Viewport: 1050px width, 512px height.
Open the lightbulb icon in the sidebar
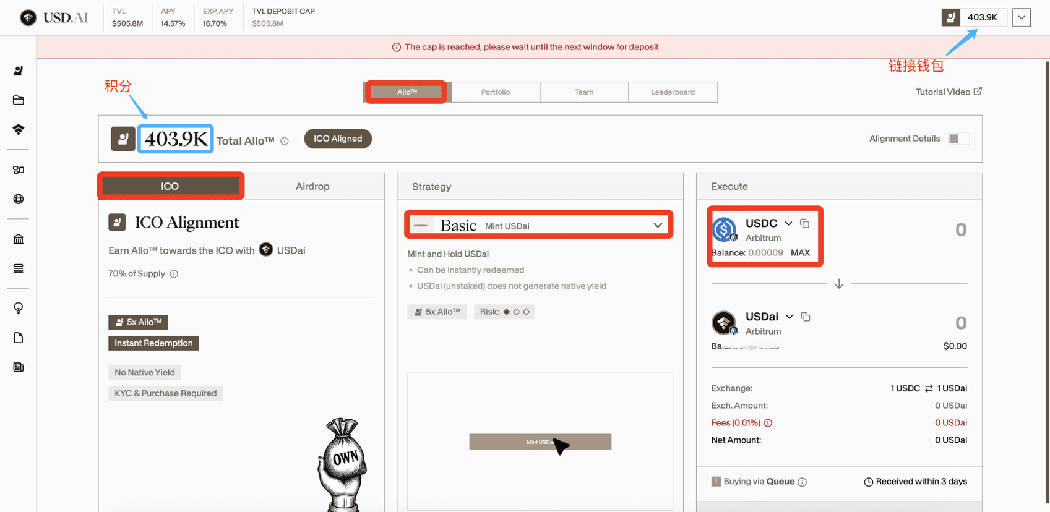(19, 308)
